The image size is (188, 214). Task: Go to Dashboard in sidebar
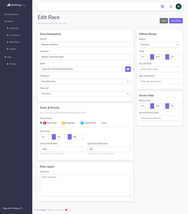13,14
